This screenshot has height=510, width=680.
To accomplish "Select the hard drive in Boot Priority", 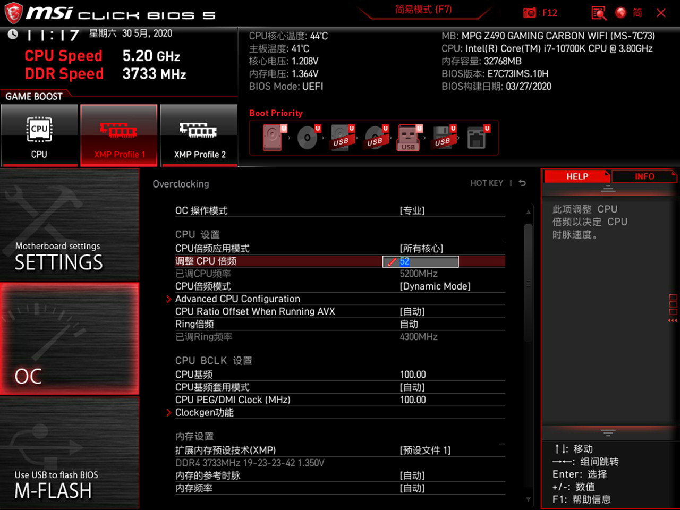I will click(x=271, y=137).
